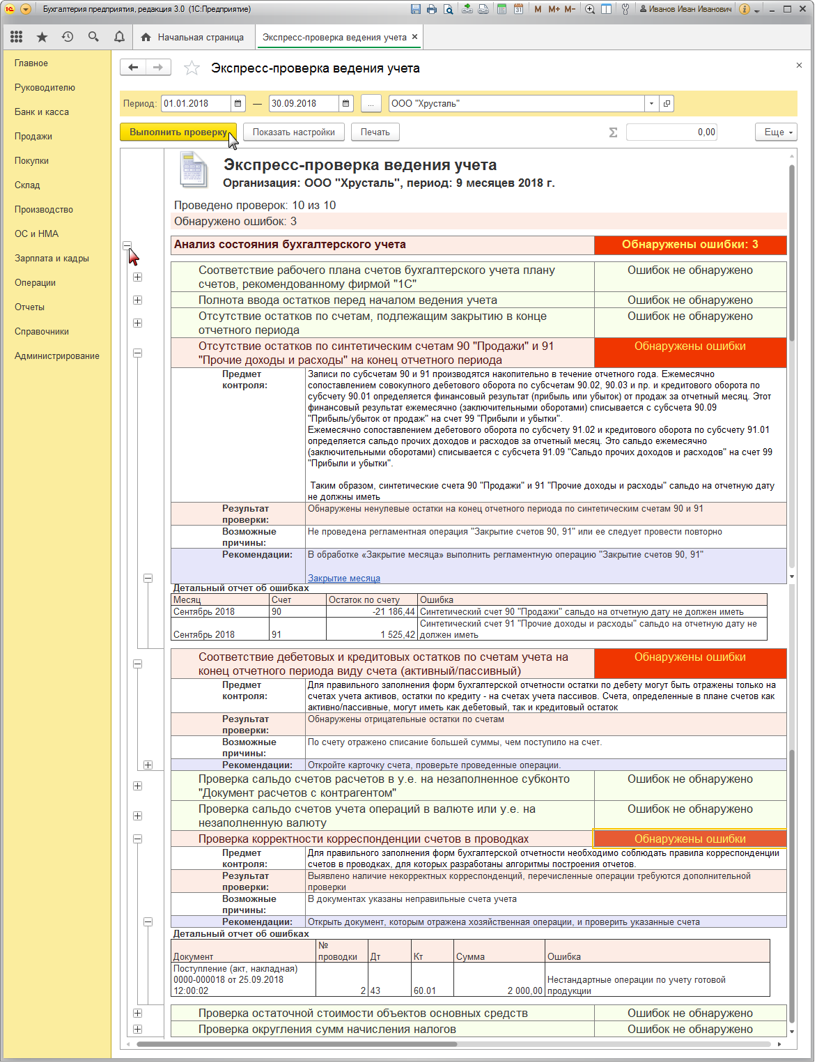This screenshot has width=817, height=1063.
Task: Collapse the счетам 90 "Продажи" и 91 check
Action: (138, 353)
